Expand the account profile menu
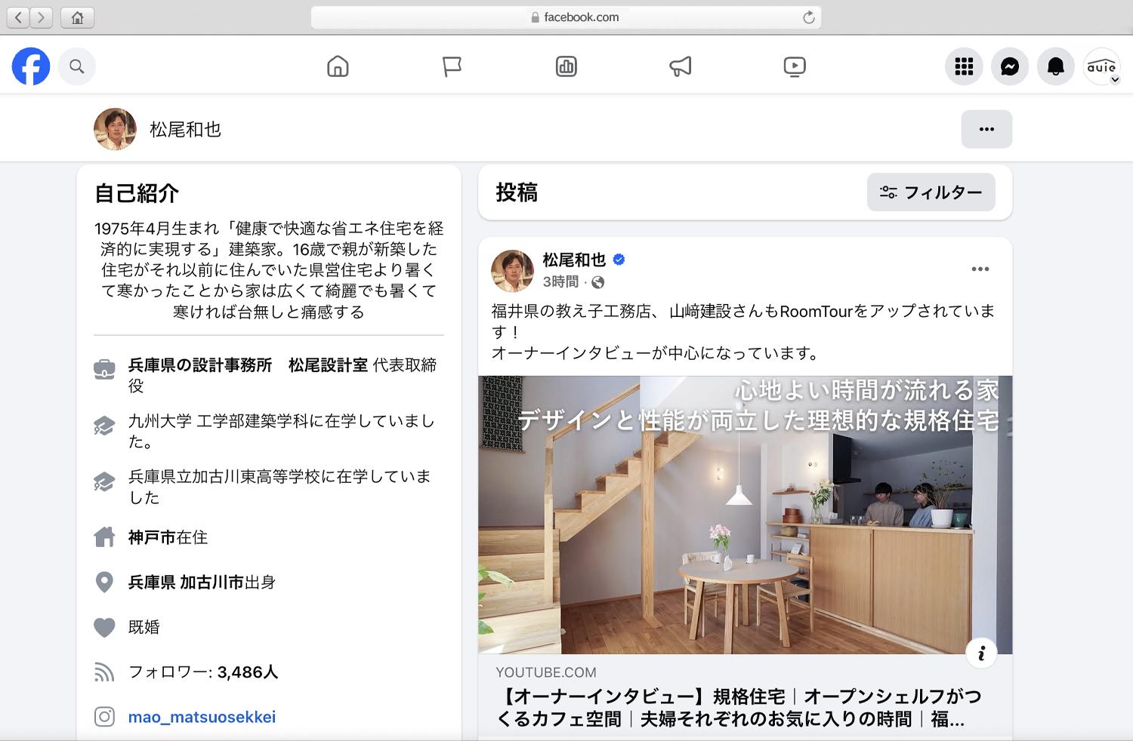Screen dimensions: 1133x741 pyautogui.click(x=1102, y=67)
